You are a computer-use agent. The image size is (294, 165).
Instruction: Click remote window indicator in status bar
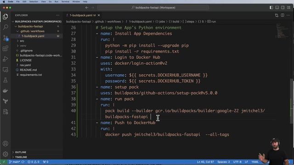[3, 162]
